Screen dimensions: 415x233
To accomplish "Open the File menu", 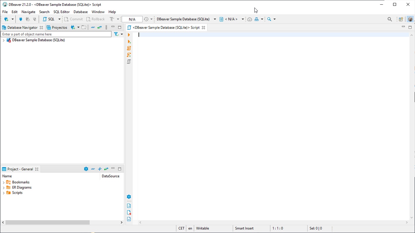I will point(5,12).
